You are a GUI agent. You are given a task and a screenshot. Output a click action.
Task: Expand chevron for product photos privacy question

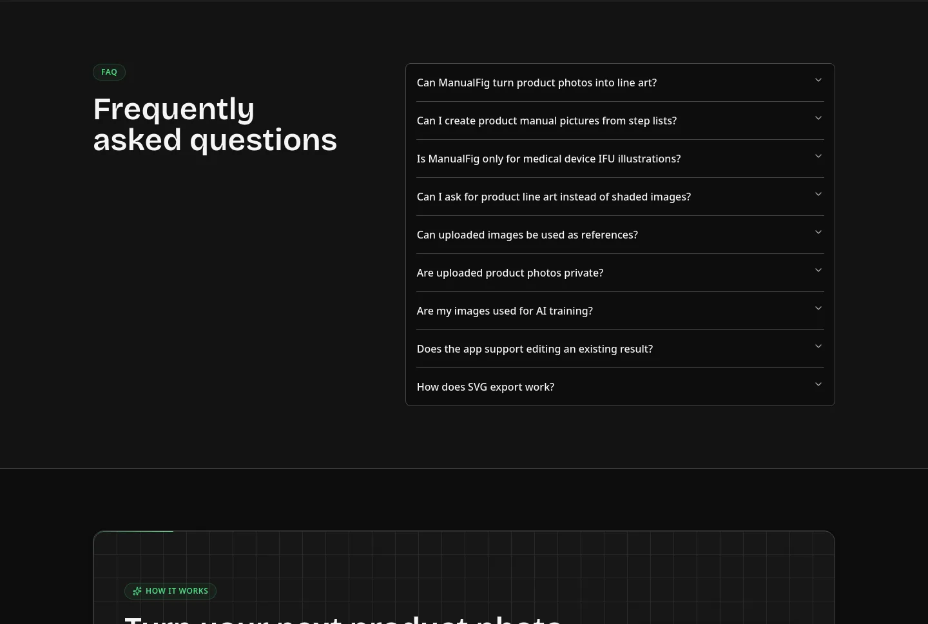click(x=818, y=270)
